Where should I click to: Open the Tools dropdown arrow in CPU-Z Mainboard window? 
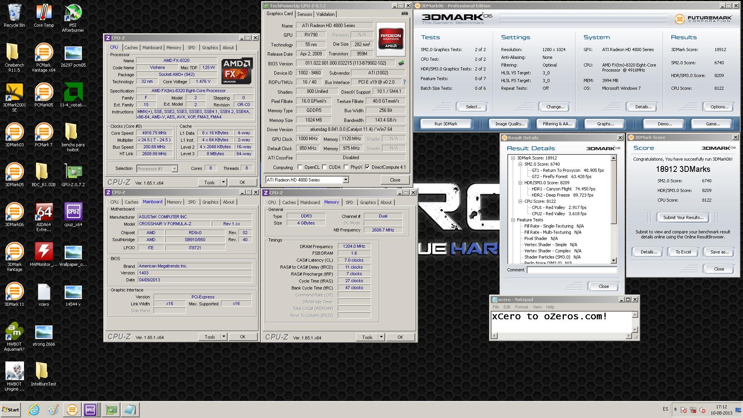(224, 337)
